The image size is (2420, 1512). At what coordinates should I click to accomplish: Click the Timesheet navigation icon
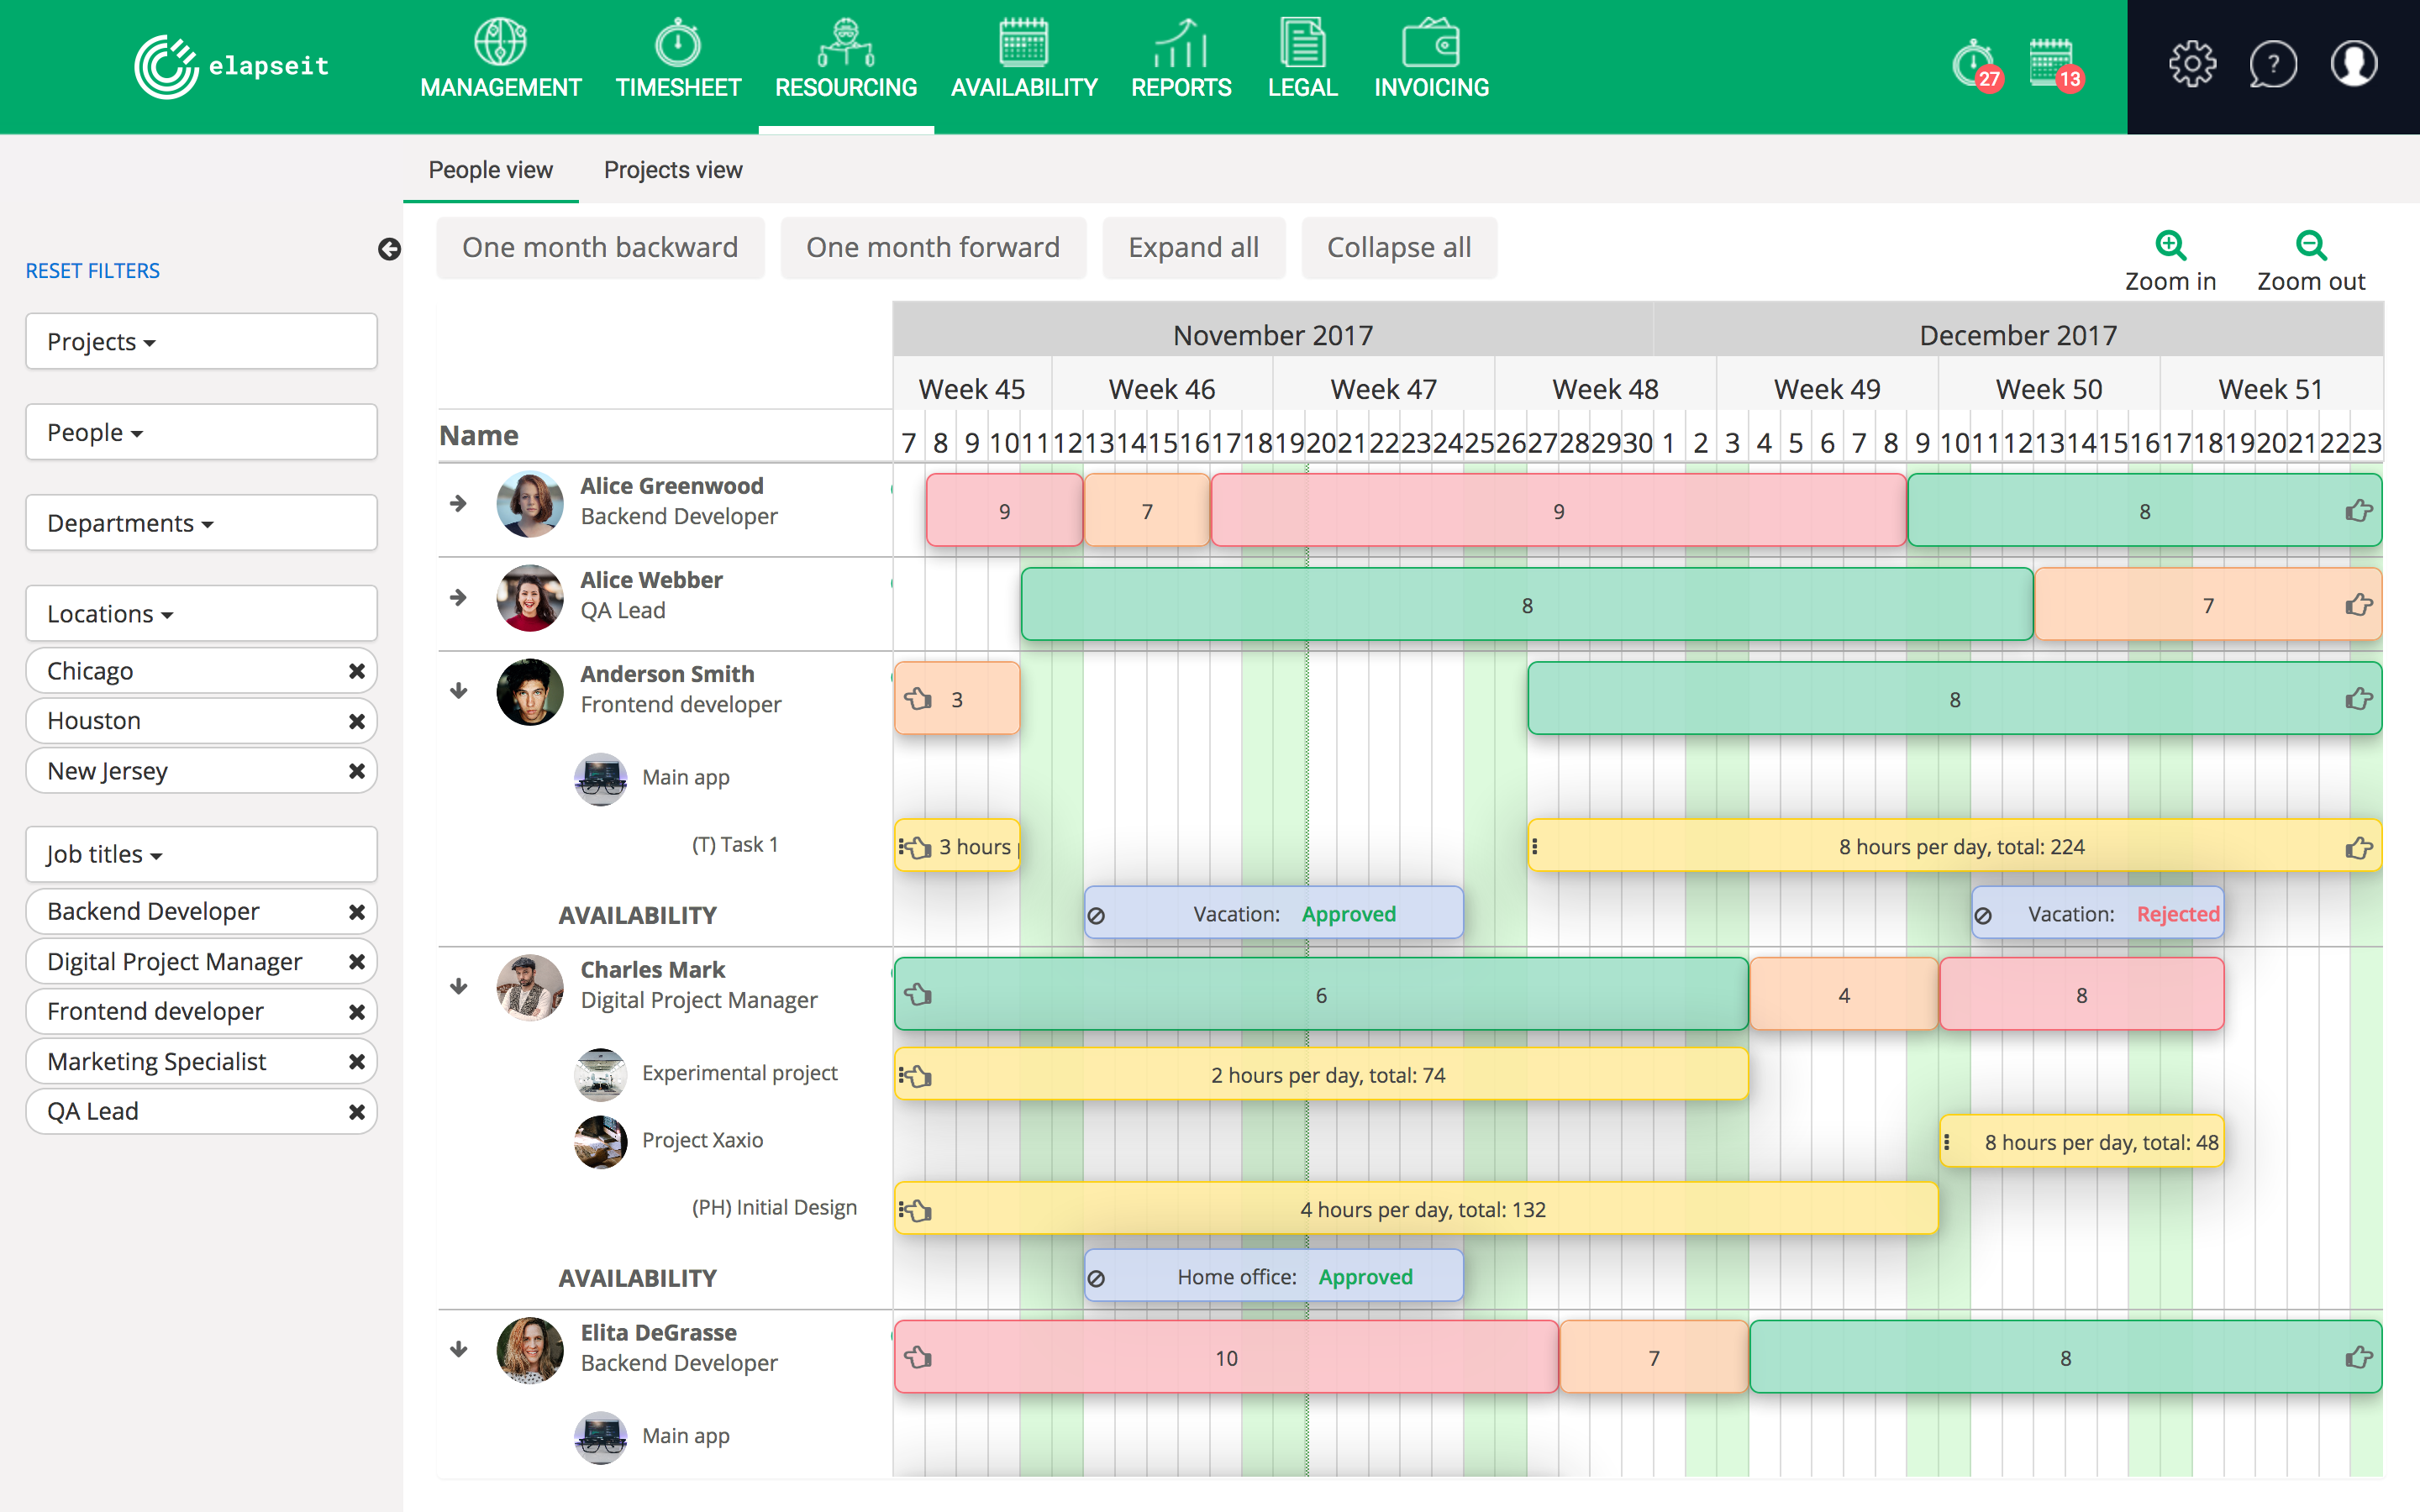coord(680,42)
